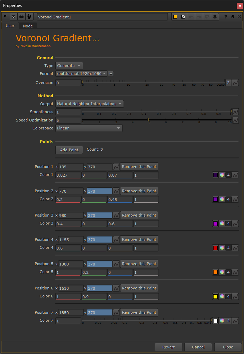Select the User tab
Screen dimensions: 244x354
tap(10, 26)
